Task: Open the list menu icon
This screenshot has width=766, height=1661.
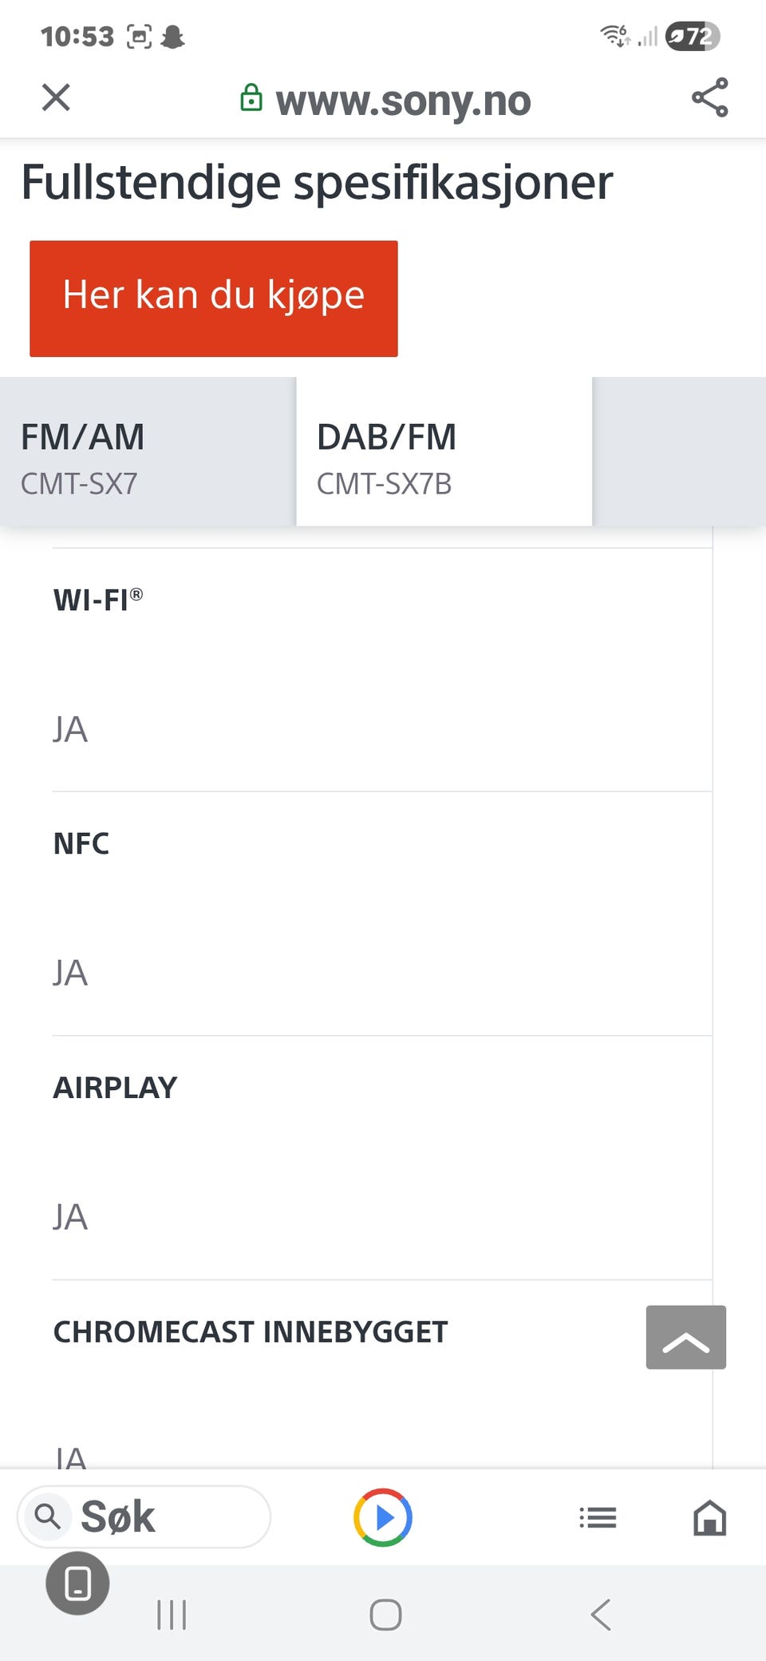Action: [x=598, y=1516]
